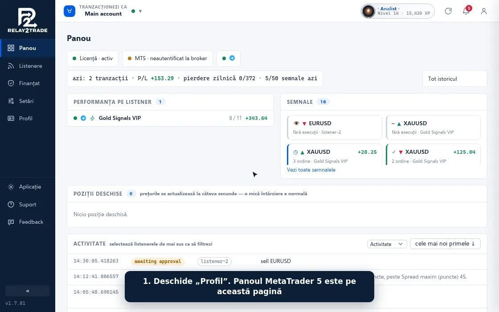This screenshot has width=499, height=312.
Task: Click the Telegram icon beside Gold Signals VIP
Action: click(x=83, y=118)
